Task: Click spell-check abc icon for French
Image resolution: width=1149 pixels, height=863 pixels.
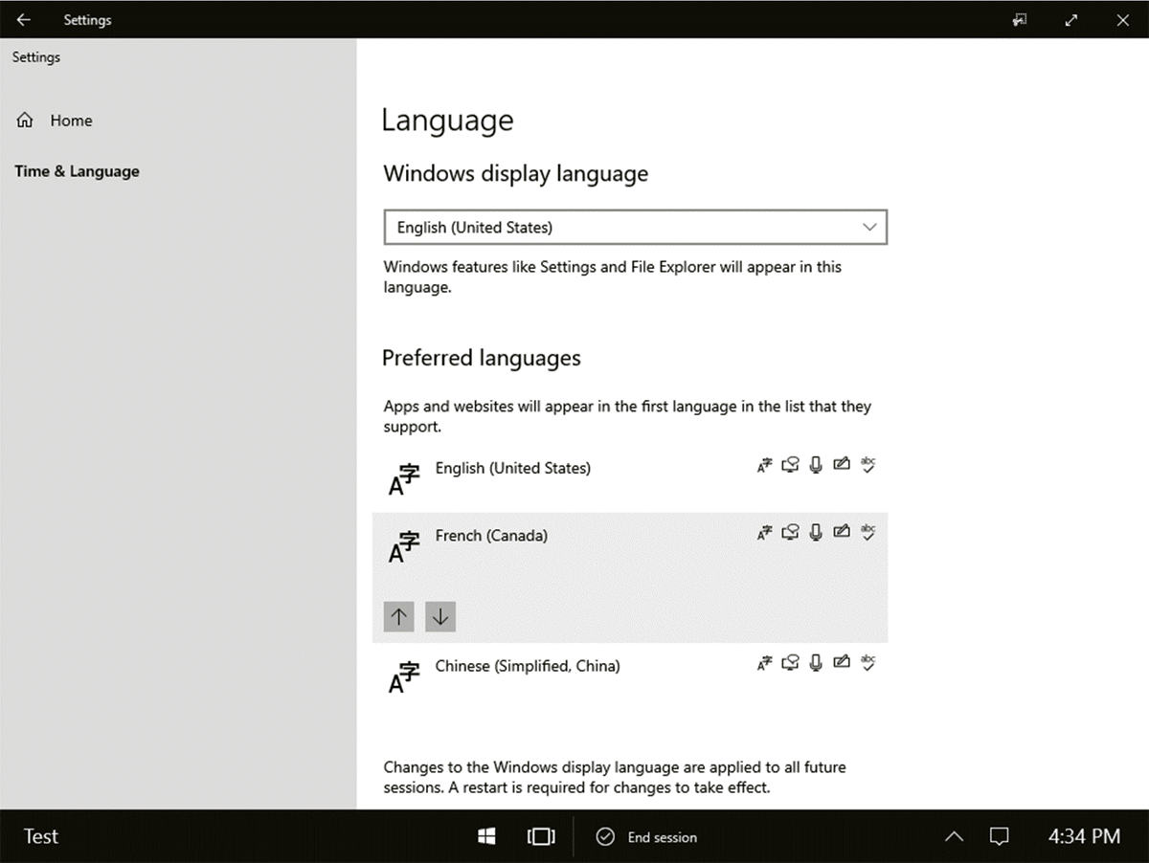Action: [x=868, y=532]
